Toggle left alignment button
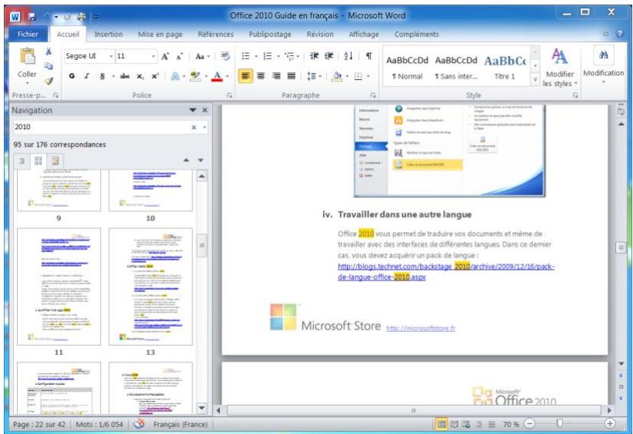The image size is (633, 434). (245, 76)
